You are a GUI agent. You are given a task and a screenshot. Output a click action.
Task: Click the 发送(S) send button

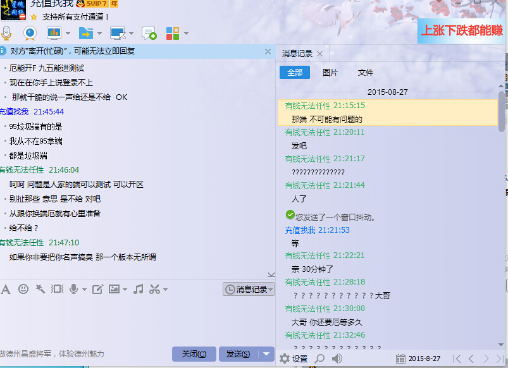(x=238, y=354)
